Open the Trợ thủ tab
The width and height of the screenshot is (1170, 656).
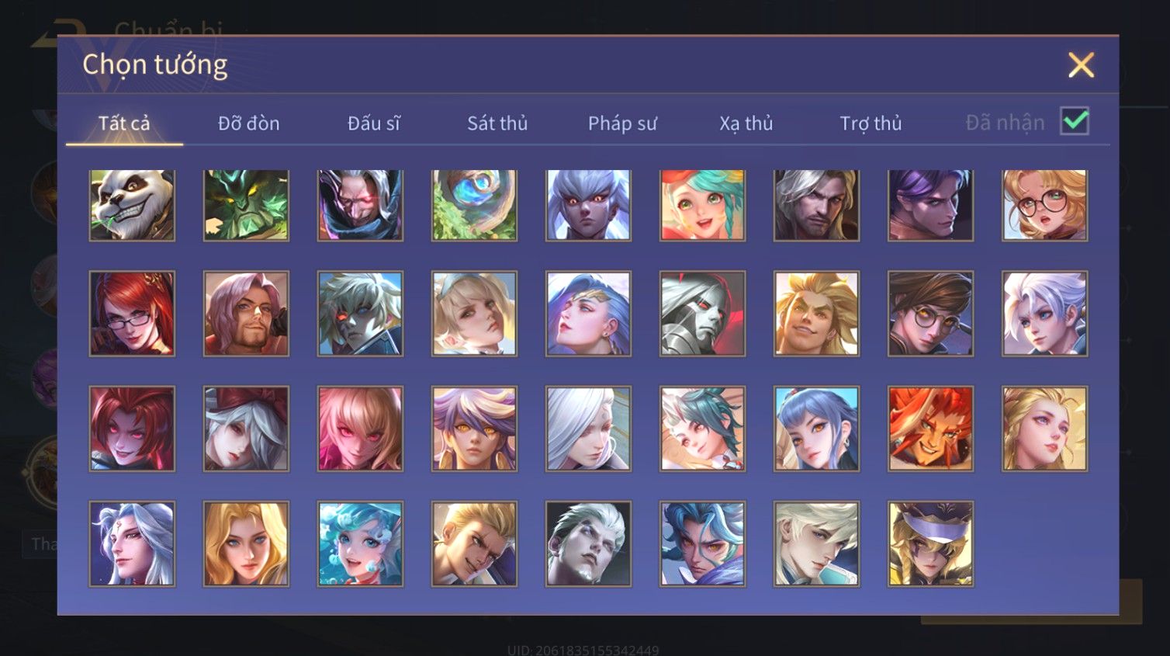(871, 123)
